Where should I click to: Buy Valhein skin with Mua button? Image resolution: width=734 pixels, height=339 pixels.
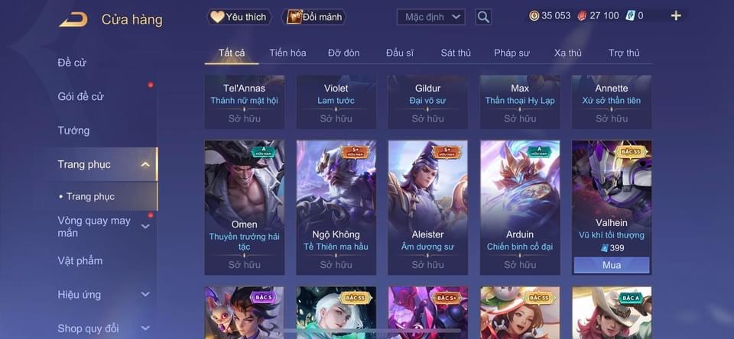tap(612, 265)
